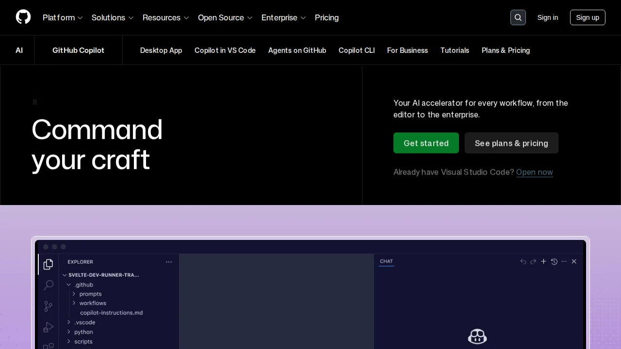Click the redo arrow in Chat panel
The height and width of the screenshot is (349, 621).
[x=533, y=261]
